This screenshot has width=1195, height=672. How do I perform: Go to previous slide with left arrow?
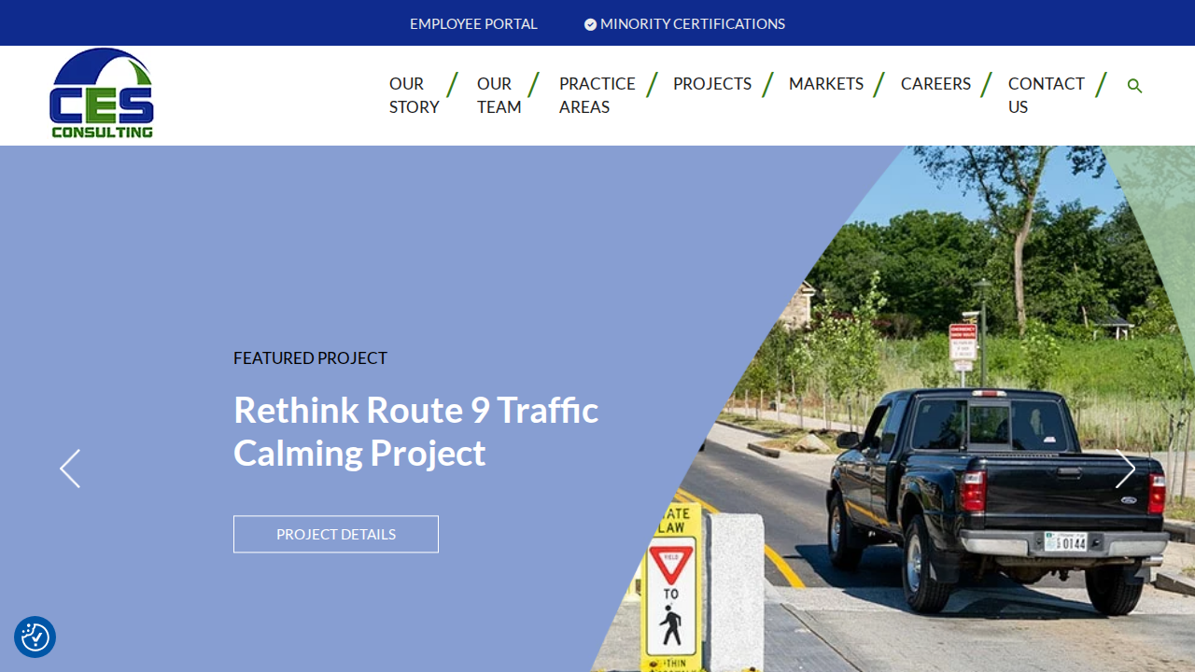(70, 469)
